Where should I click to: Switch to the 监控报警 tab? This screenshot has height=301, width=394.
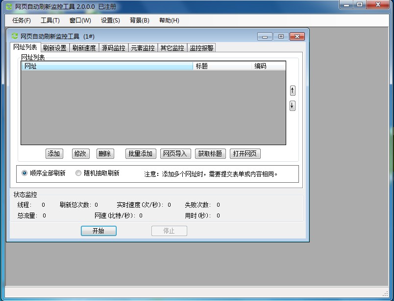201,48
